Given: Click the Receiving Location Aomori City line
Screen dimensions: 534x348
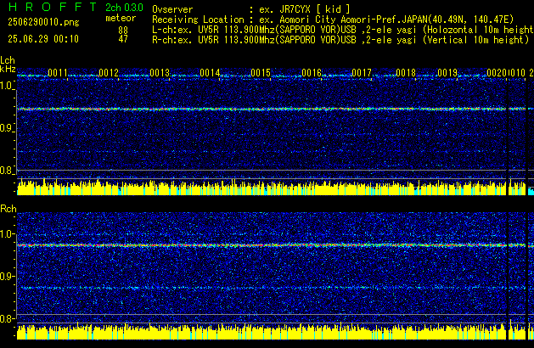Looking at the screenshot, I should pyautogui.click(x=333, y=20).
